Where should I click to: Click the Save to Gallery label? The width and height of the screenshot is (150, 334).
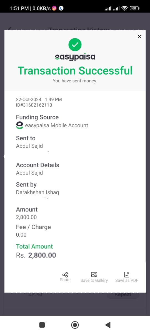(x=94, y=280)
